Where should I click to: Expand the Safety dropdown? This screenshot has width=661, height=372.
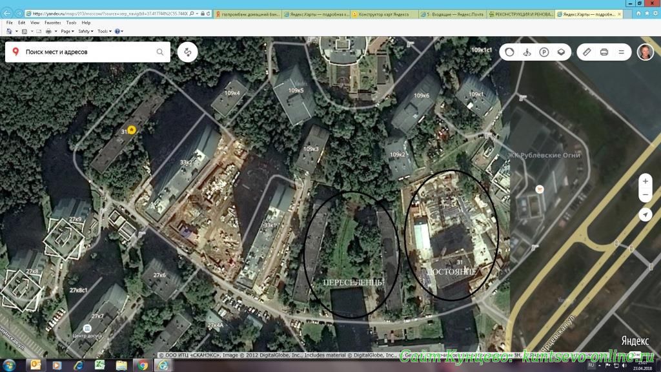click(x=86, y=31)
